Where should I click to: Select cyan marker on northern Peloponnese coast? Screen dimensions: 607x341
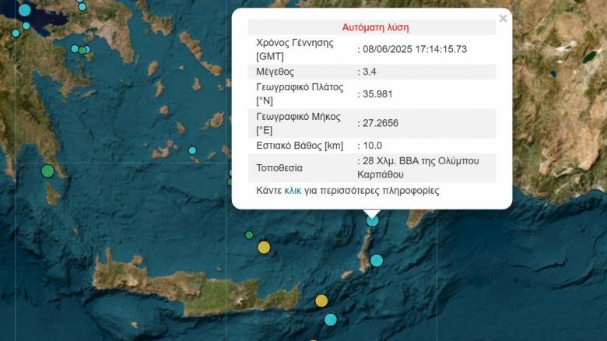point(16,33)
